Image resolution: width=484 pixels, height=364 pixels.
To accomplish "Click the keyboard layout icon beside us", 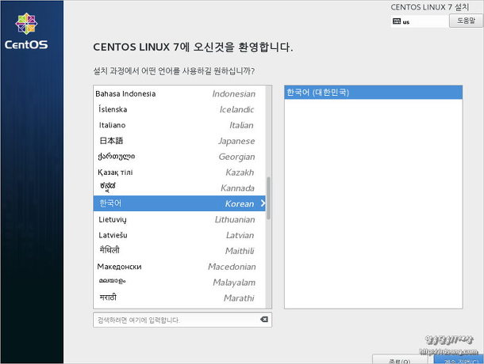I will 396,21.
